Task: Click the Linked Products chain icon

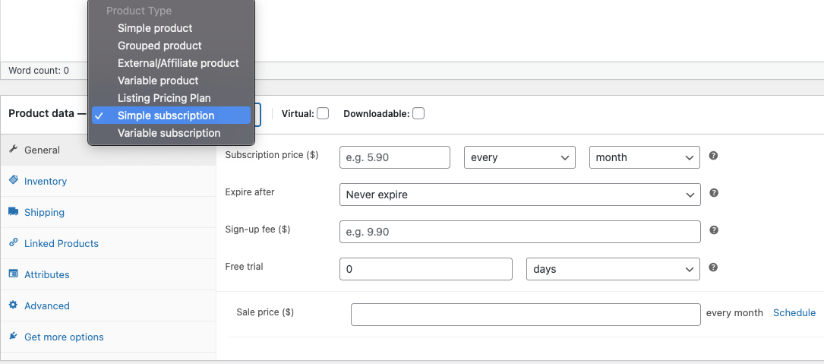Action: [14, 243]
